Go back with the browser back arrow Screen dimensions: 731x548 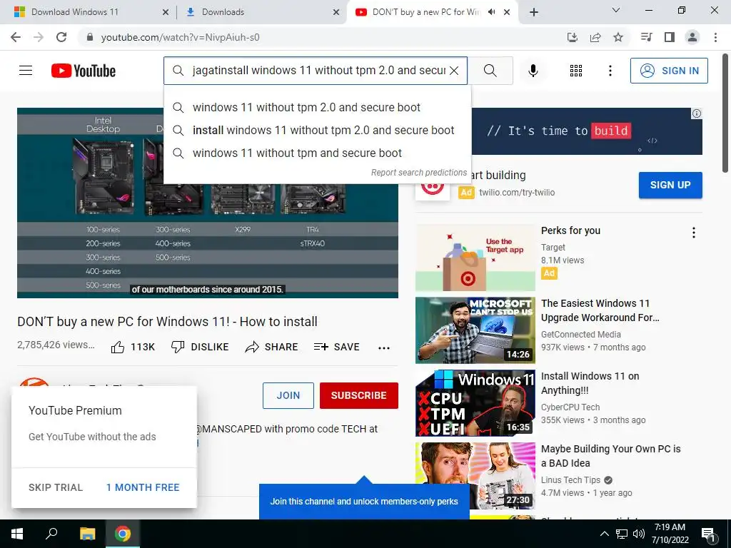click(x=16, y=37)
